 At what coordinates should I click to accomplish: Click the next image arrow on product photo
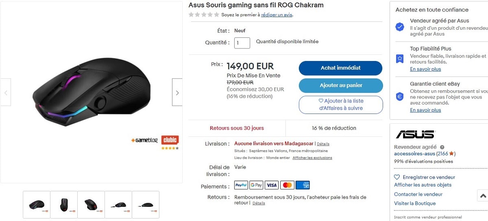177,92
